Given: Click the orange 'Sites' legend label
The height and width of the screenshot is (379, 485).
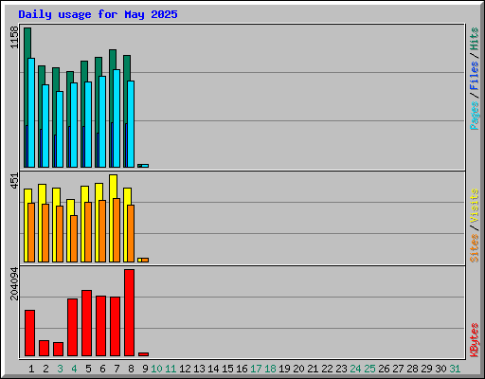Looking at the screenshot, I should tap(474, 248).
